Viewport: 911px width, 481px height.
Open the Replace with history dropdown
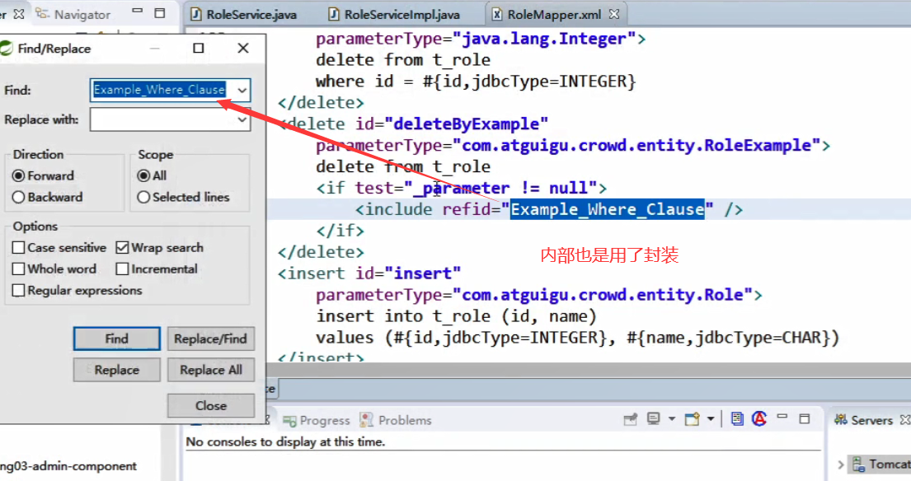click(242, 120)
